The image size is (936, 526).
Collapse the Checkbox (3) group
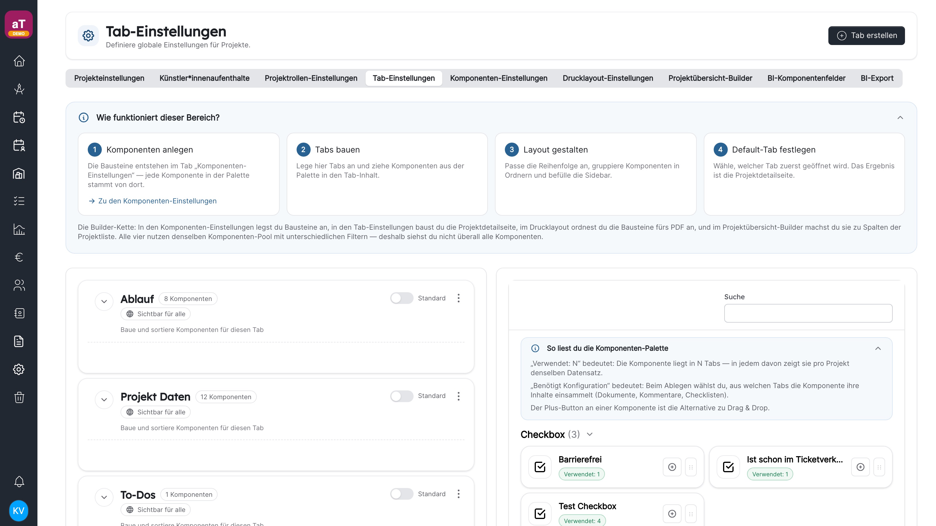tap(590, 435)
